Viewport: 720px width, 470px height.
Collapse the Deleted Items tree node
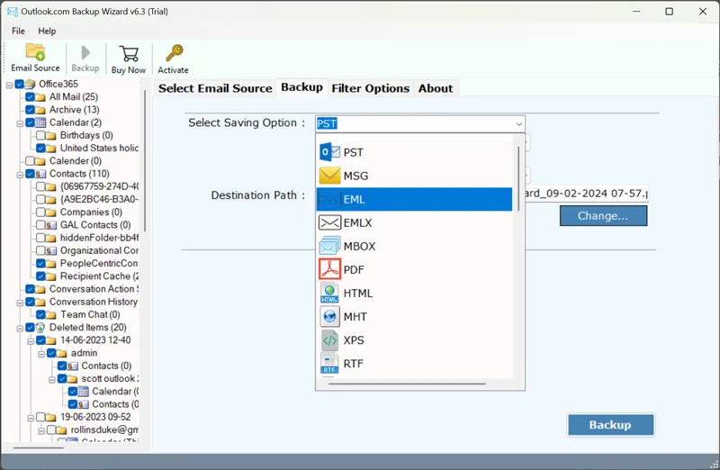(x=20, y=328)
